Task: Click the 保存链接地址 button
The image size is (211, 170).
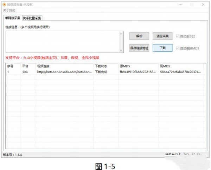Action: [139, 48]
